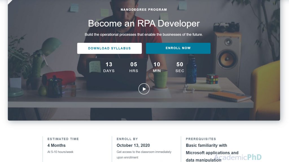Click 'Get access to the classroom immediately' text
Viewport: 289px width, 162px height.
tap(144, 155)
